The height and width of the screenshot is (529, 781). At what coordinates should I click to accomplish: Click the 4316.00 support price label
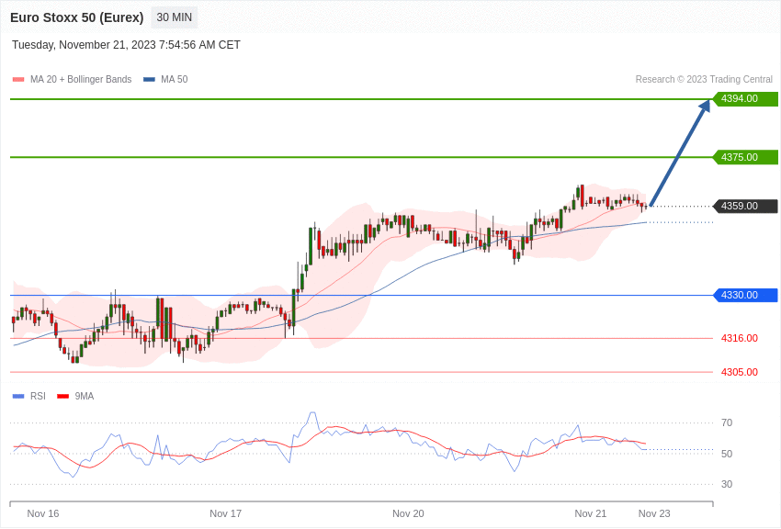(x=740, y=338)
